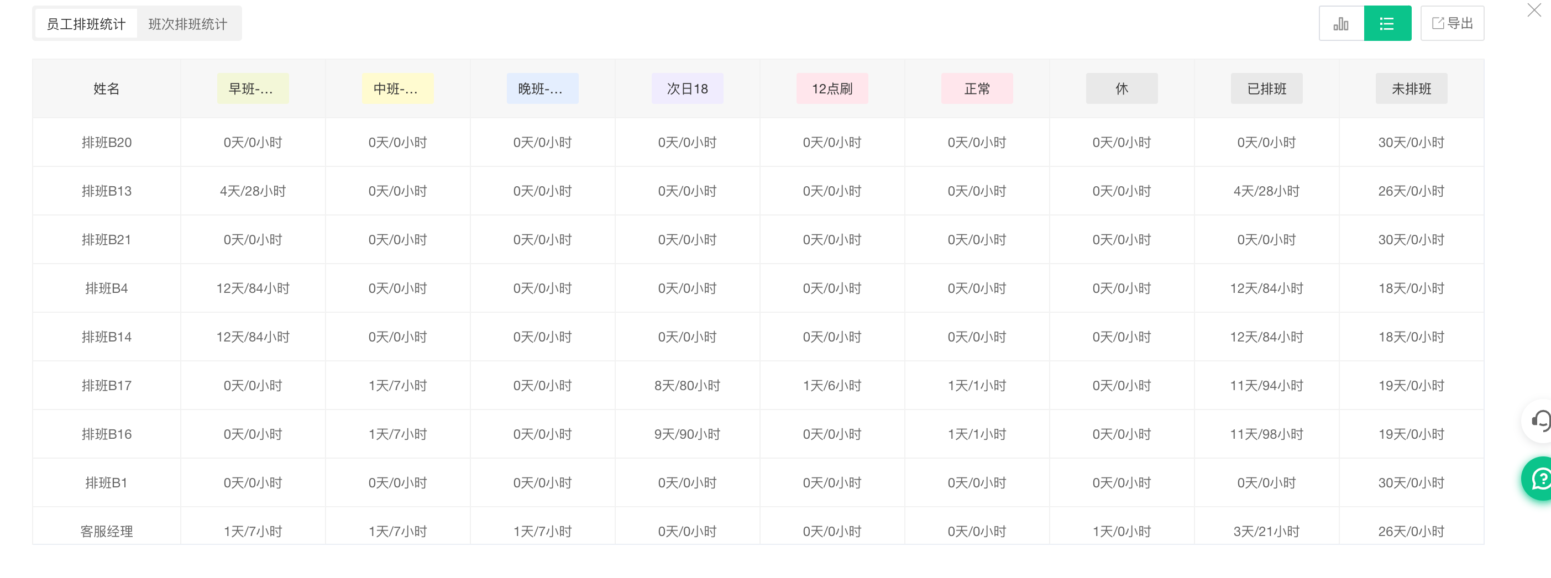The image size is (1551, 578).
Task: Click 排班B17 未排班 cell 19天/0小时
Action: 1411,385
